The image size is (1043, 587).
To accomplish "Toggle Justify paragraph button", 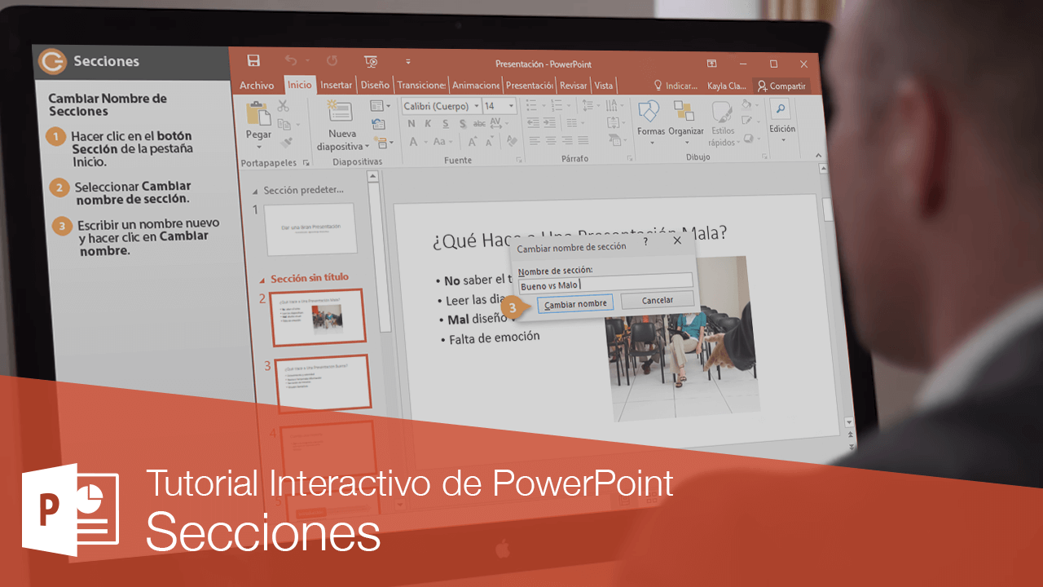I will click(583, 140).
